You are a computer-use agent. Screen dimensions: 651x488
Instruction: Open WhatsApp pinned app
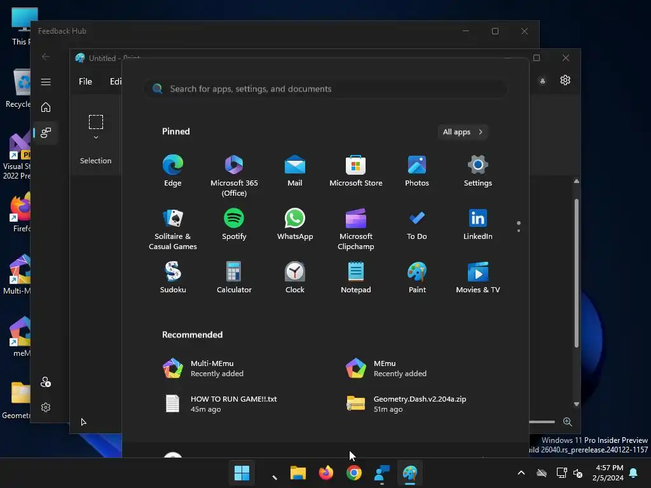295,224
